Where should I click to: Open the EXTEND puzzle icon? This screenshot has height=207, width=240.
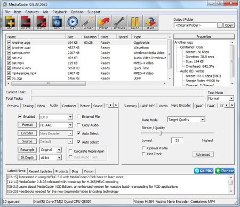coord(103,22)
